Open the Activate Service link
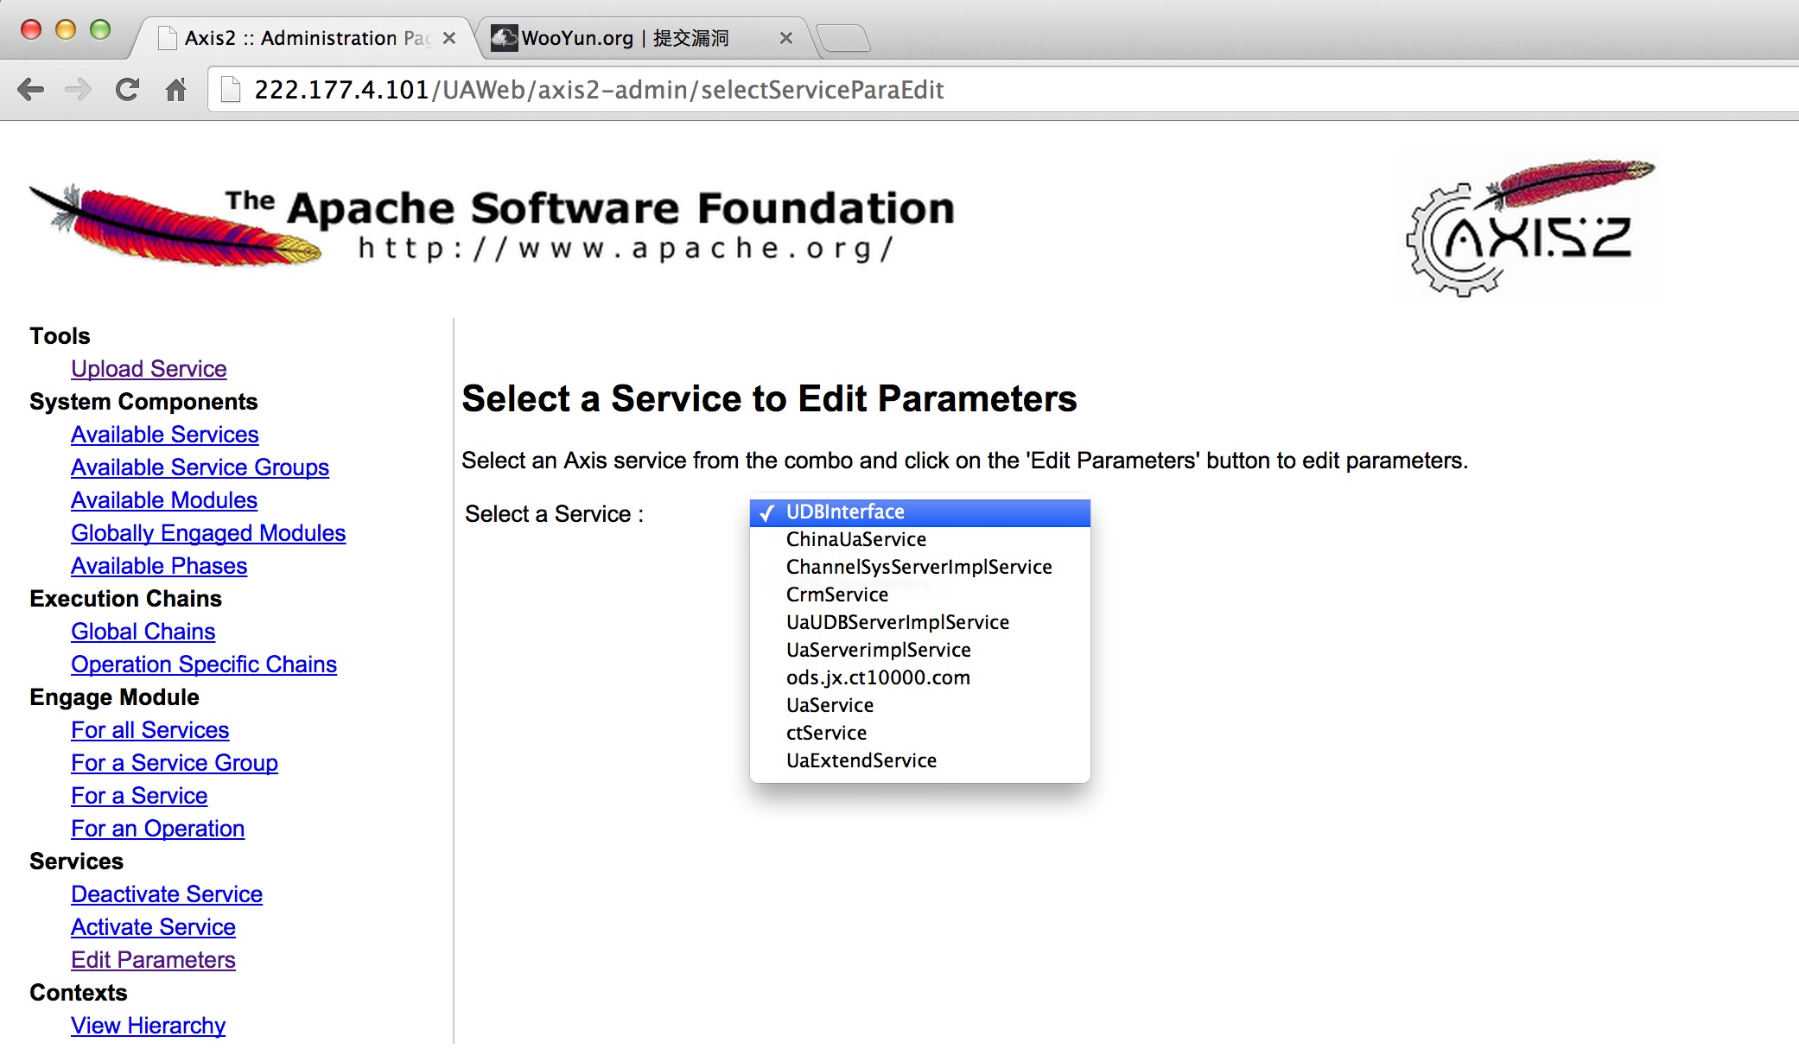 pos(153,927)
